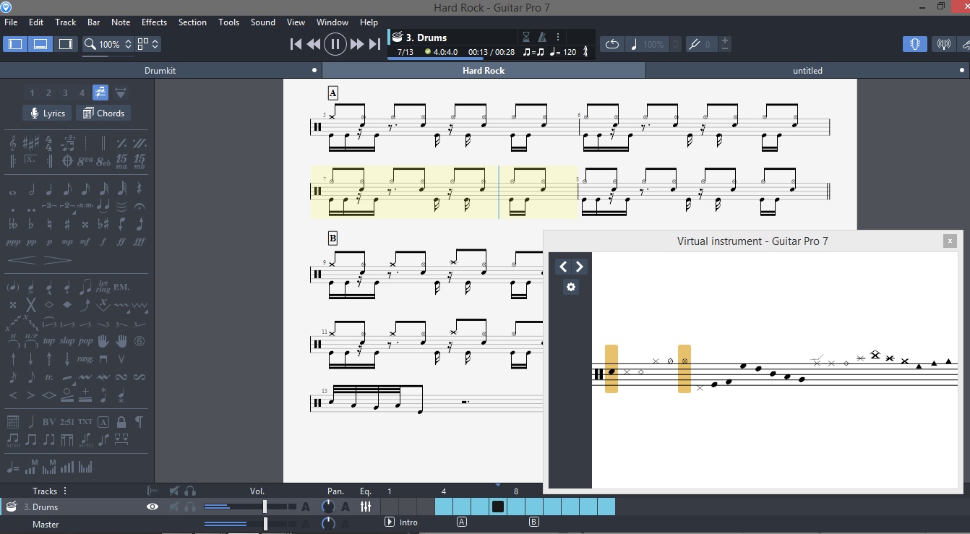Click the padlock icon in the palette
Viewport: 970px width, 534px height.
point(121,421)
